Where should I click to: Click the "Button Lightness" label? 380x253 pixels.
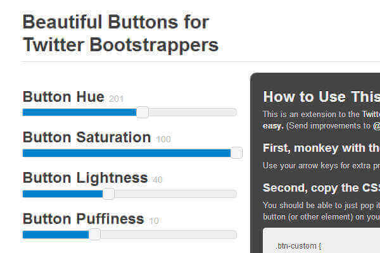click(85, 178)
